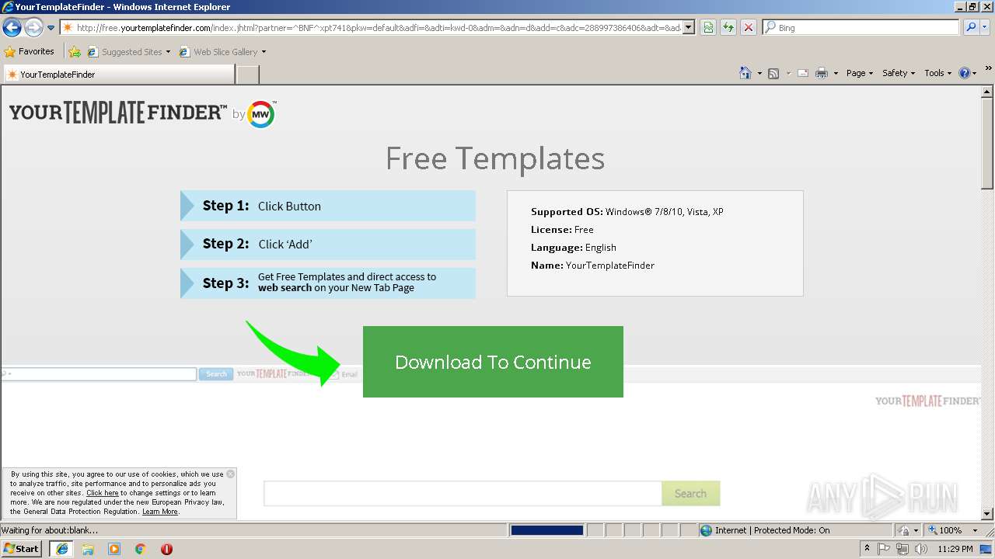This screenshot has width=995, height=559.
Task: Open the Tools menu
Action: pos(937,73)
